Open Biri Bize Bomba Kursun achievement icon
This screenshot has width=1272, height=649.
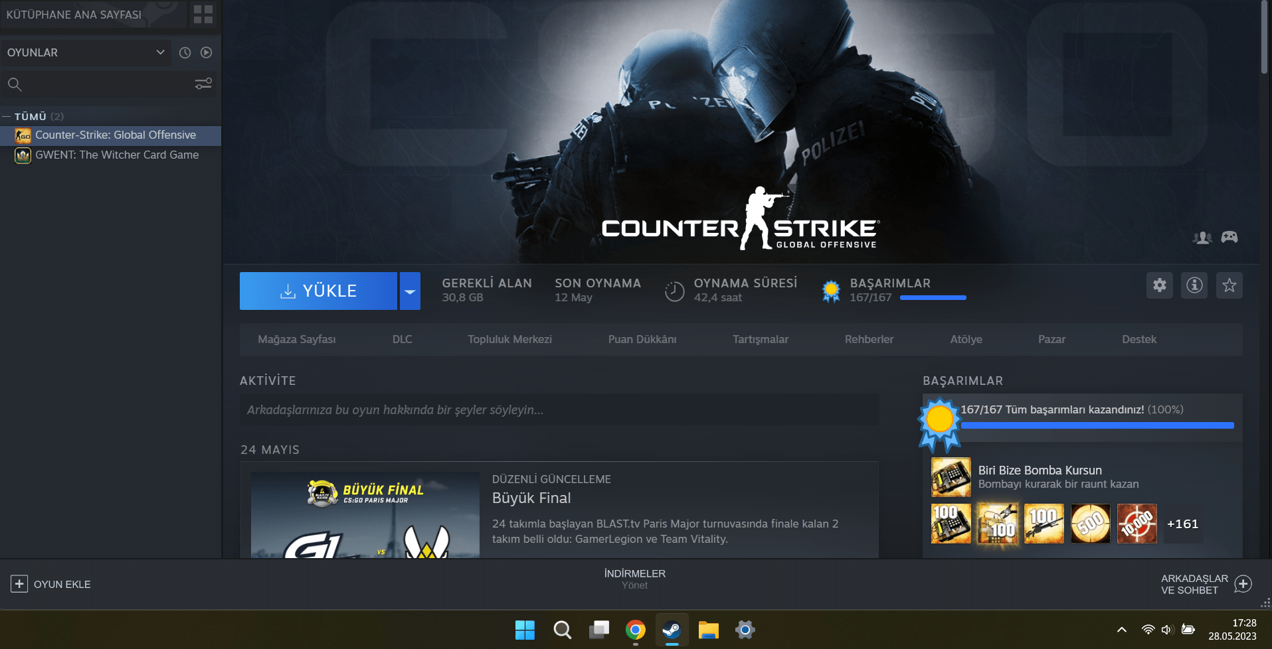pos(951,477)
